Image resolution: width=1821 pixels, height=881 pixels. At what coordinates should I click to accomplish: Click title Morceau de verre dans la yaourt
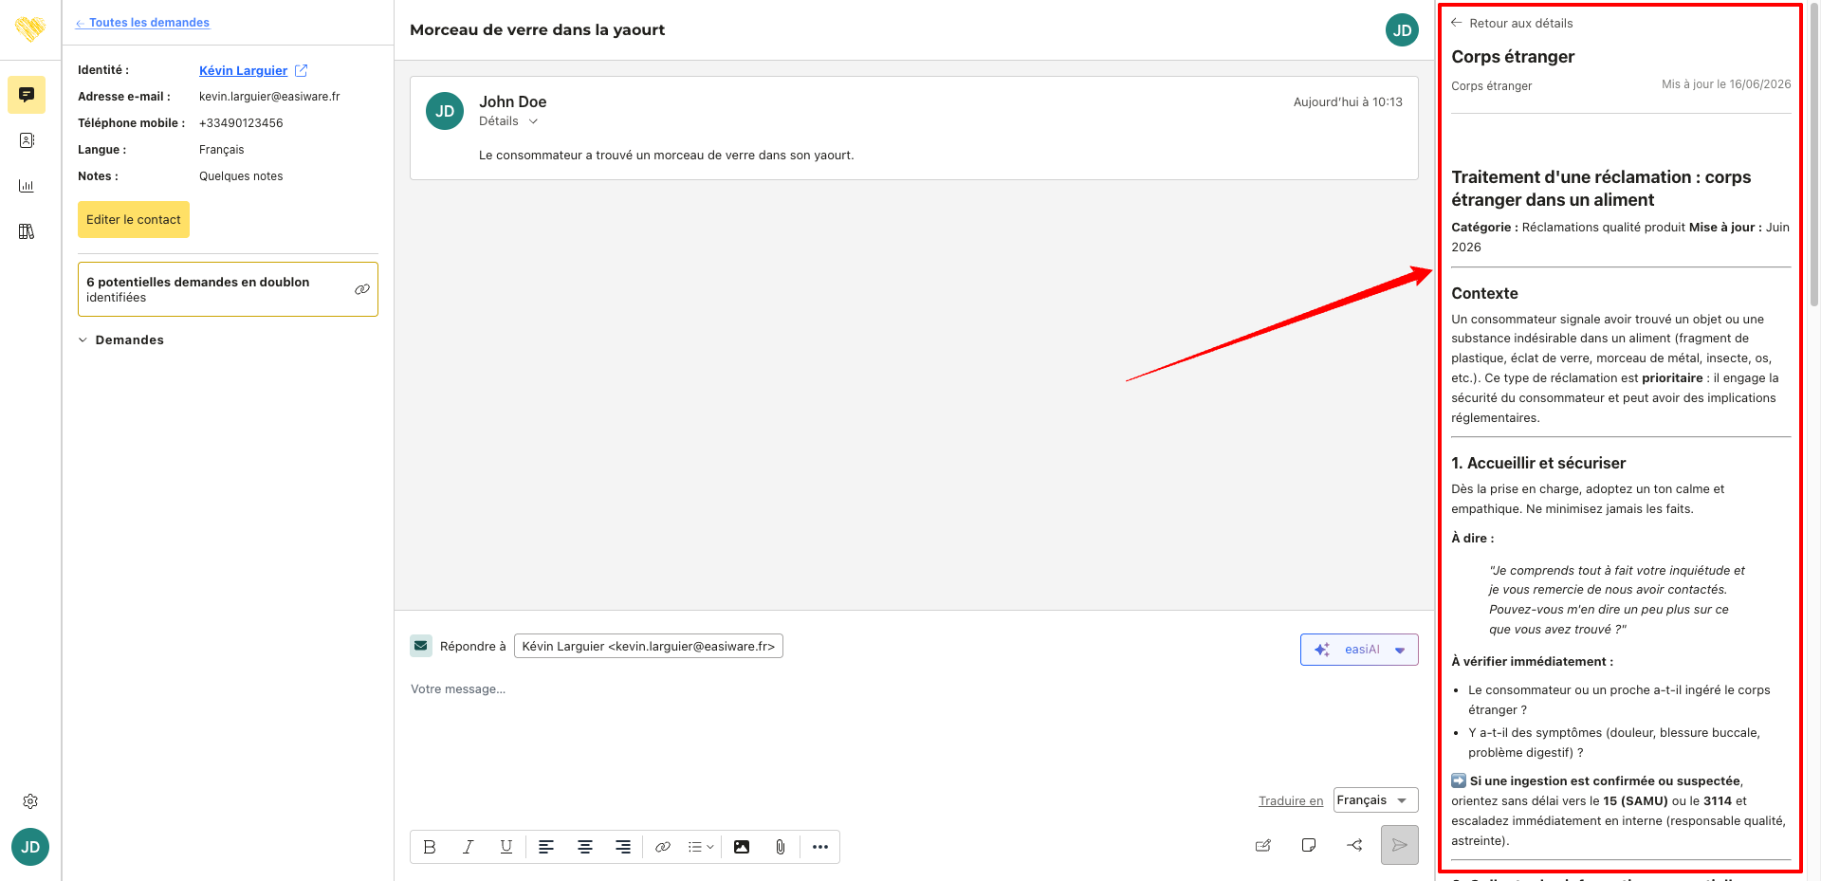pyautogui.click(x=537, y=29)
